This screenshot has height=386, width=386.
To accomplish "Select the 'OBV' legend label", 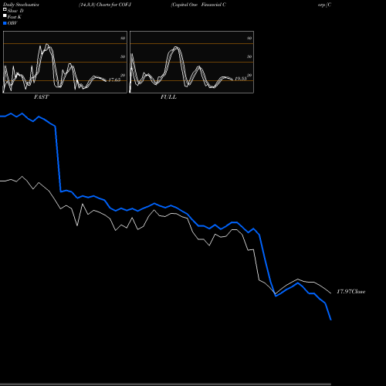I will 12,23.
